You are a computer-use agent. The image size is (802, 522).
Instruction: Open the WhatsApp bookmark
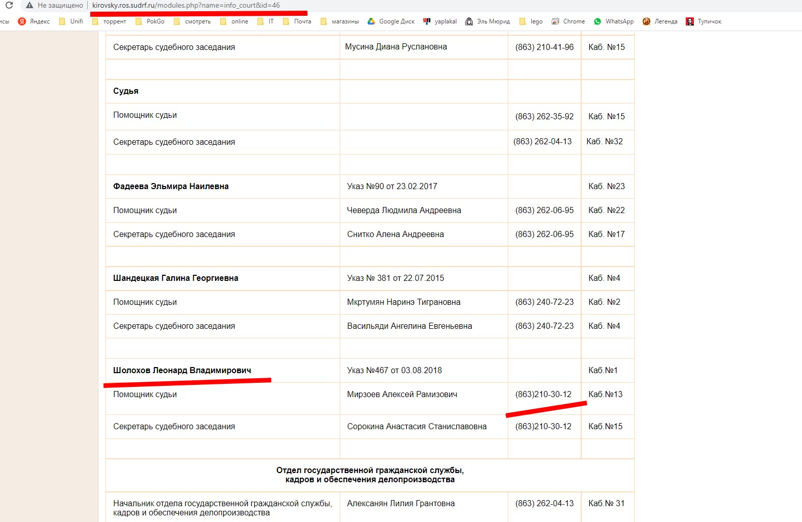point(614,21)
